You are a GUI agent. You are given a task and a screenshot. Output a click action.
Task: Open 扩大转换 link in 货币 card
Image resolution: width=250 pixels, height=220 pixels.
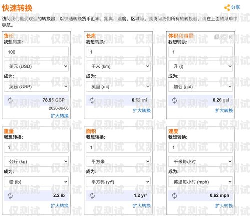(x=60, y=116)
